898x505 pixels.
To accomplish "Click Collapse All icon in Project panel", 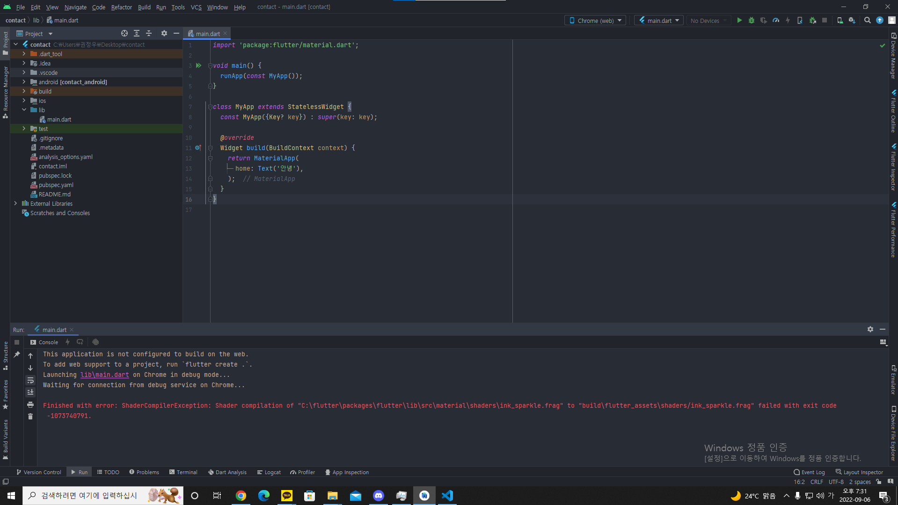I will [149, 34].
